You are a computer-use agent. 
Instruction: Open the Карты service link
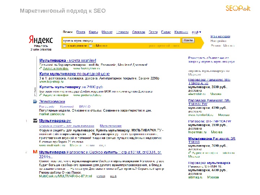click(94, 32)
